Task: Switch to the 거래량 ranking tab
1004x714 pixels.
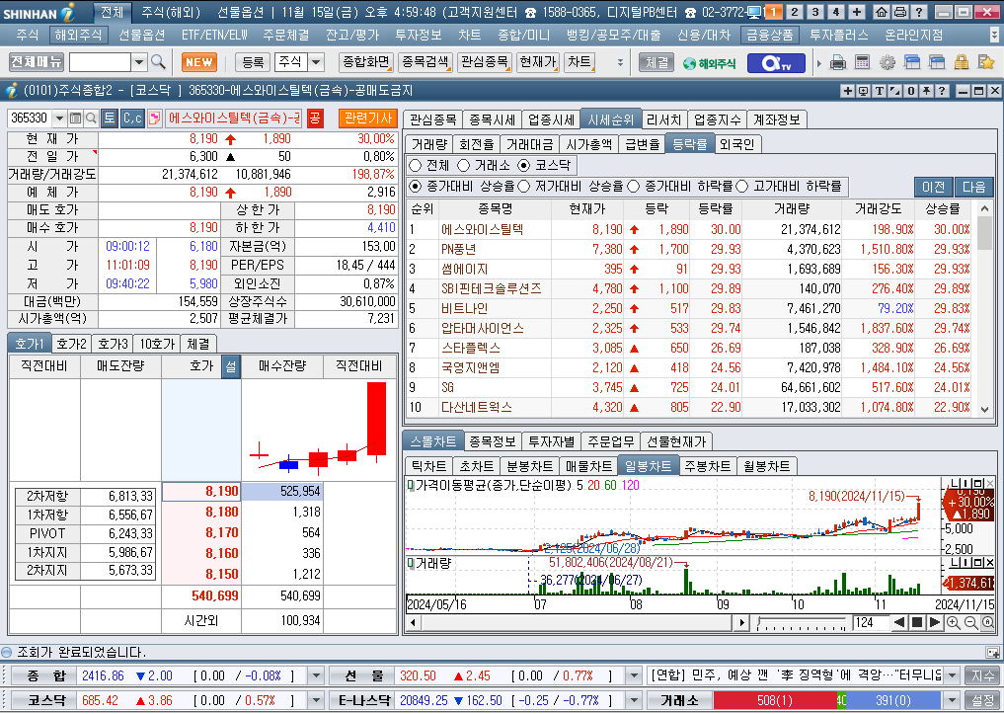Action: 429,145
